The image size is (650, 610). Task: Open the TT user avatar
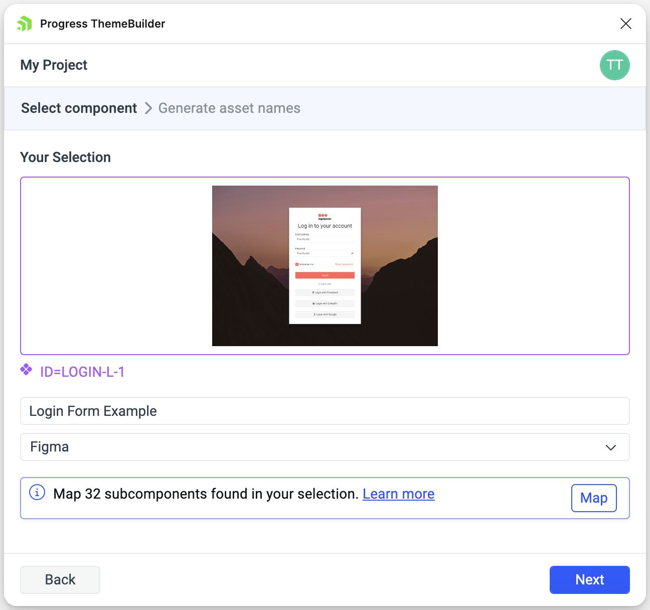614,65
